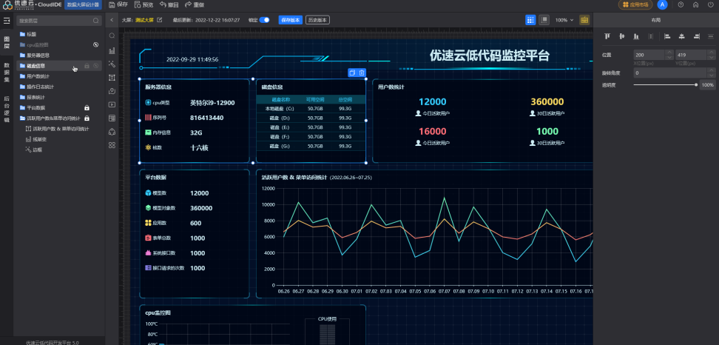Open 预览 preview of the dashboard
The height and width of the screenshot is (345, 719).
pos(144,4)
